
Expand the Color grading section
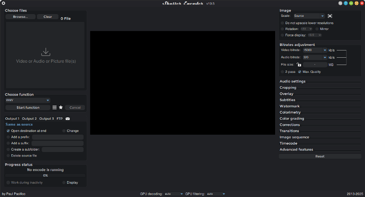[x=292, y=119]
